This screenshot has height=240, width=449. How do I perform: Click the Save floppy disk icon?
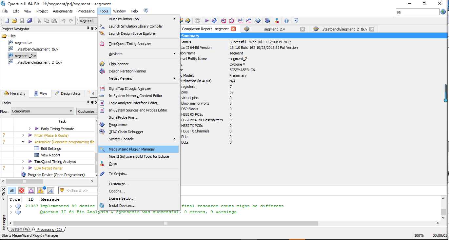coord(22,21)
